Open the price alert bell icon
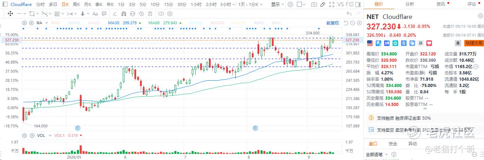The height and width of the screenshot is (160, 484). [458, 43]
